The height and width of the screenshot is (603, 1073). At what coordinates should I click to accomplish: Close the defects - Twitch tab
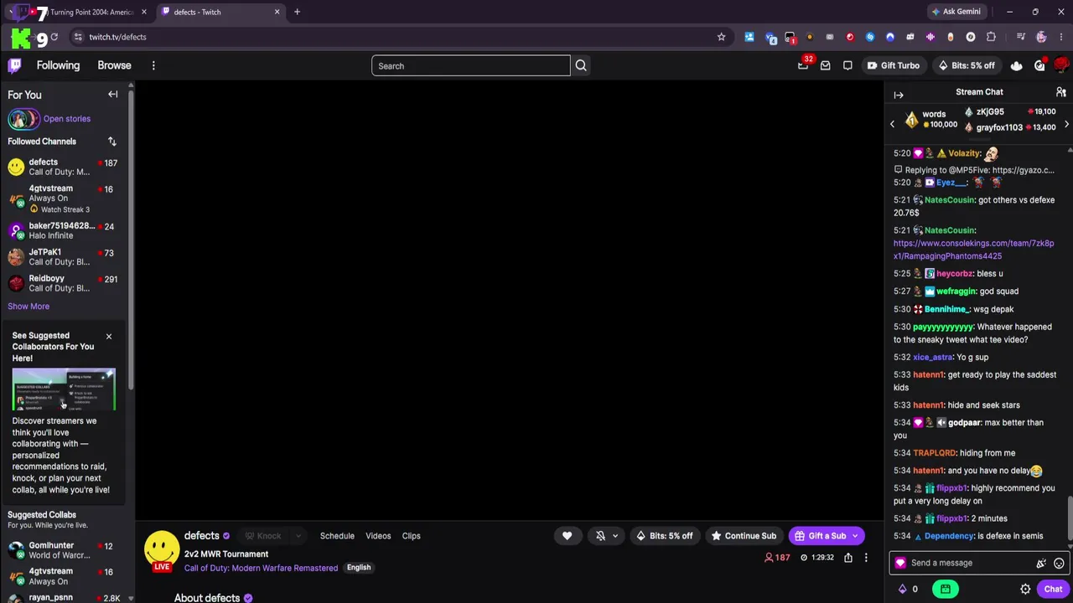[277, 12]
